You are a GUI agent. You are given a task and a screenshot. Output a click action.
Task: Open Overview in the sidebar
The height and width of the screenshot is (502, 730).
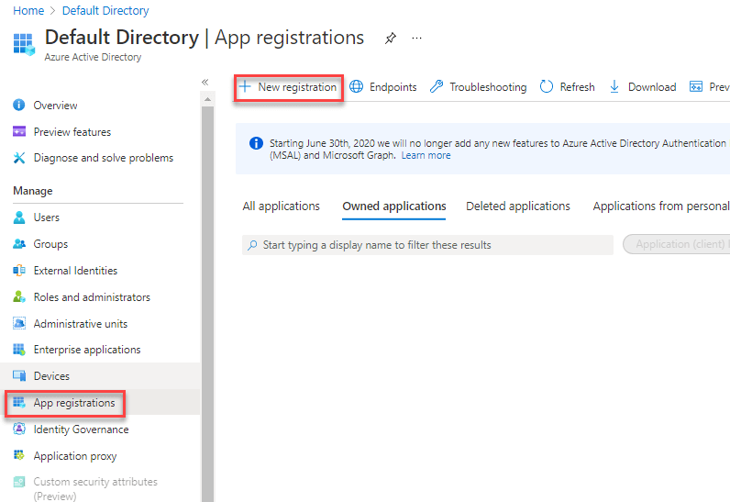[55, 106]
